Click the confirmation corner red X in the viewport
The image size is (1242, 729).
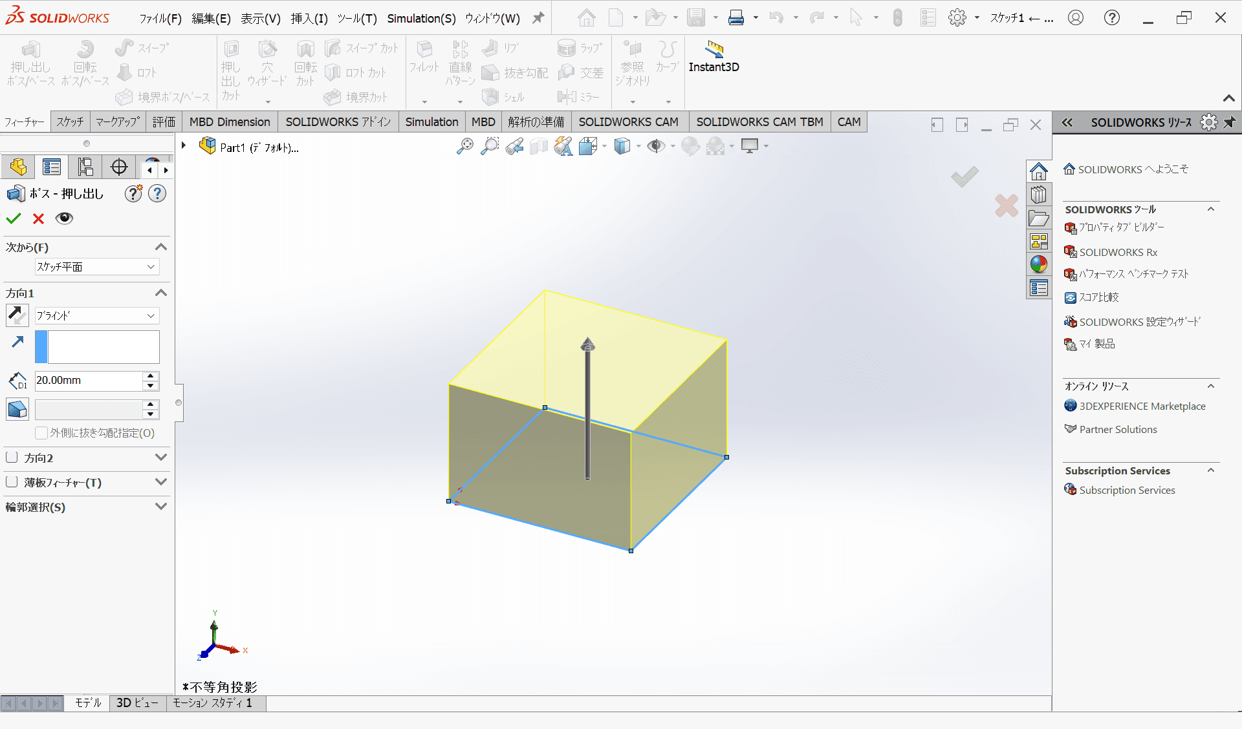1007,206
